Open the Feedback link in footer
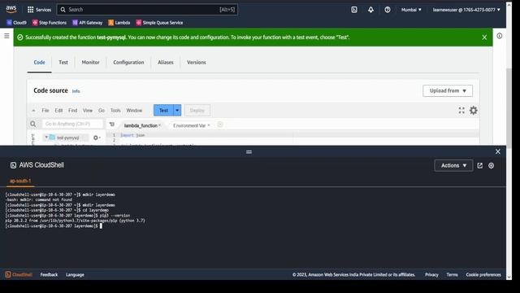This screenshot has width=520, height=293. 49,275
